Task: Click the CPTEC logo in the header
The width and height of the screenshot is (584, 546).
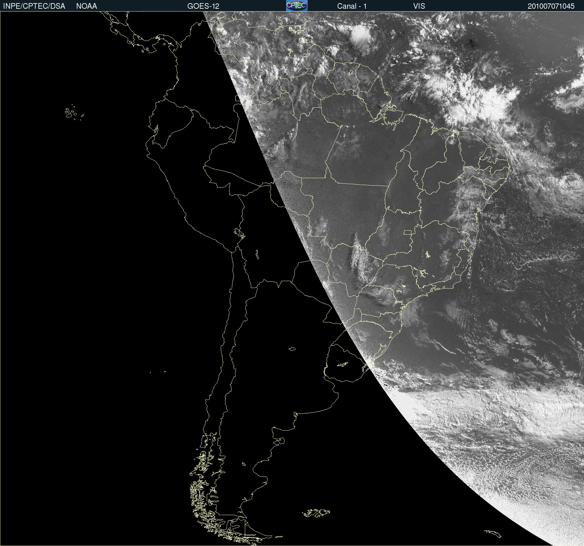Action: [297, 6]
